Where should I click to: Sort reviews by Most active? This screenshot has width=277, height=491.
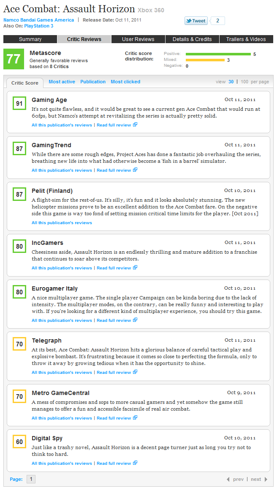tap(62, 82)
